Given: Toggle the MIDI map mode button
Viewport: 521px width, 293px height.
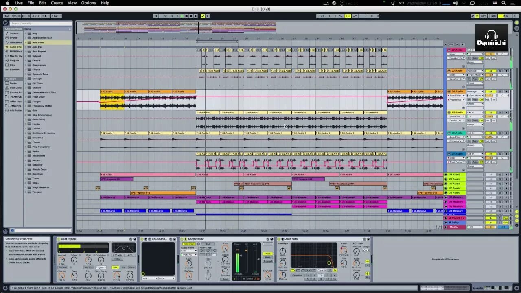Looking at the screenshot, I should point(494,16).
